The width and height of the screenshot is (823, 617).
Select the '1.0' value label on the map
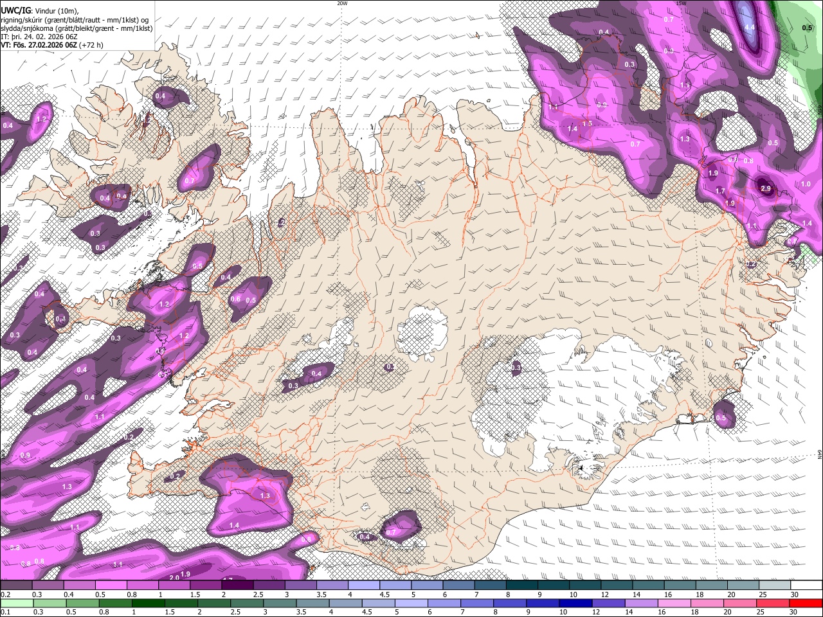coord(806,184)
